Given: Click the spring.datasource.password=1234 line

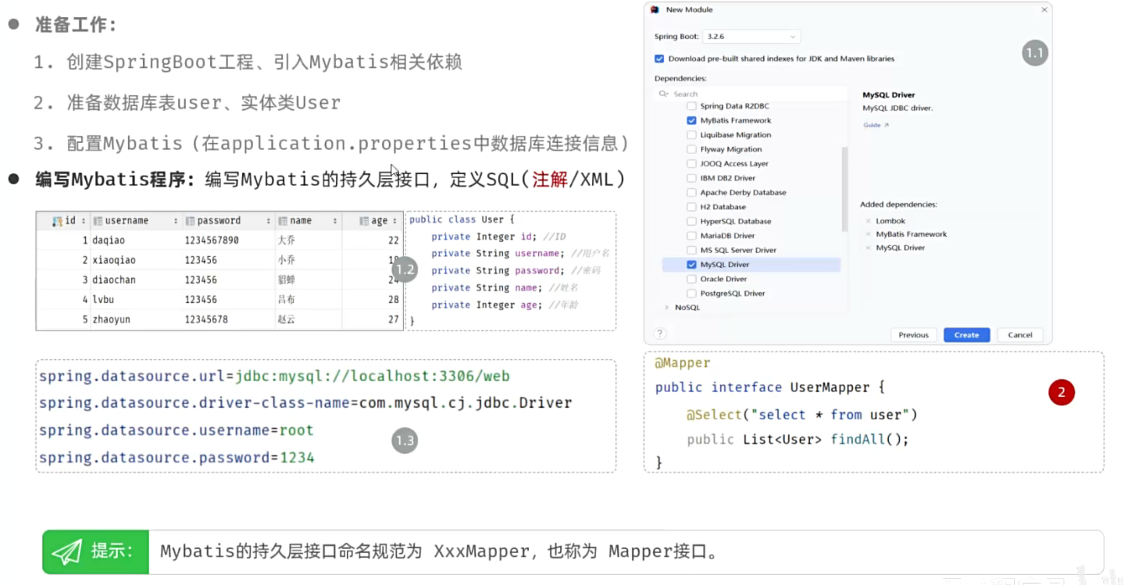Looking at the screenshot, I should [177, 458].
